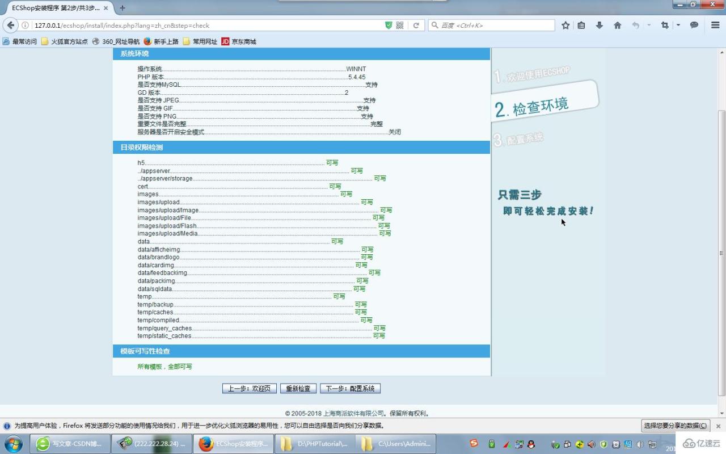Open 360_网址导航 bookmark

[x=116, y=41]
